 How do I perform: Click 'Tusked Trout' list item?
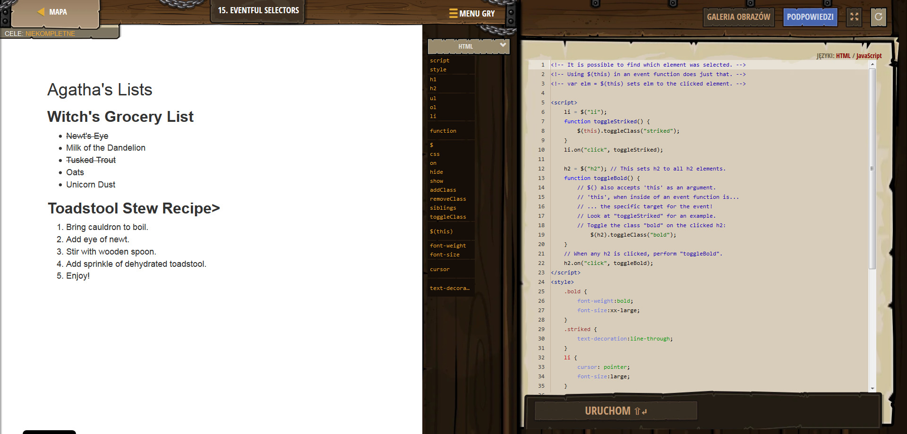(x=91, y=160)
